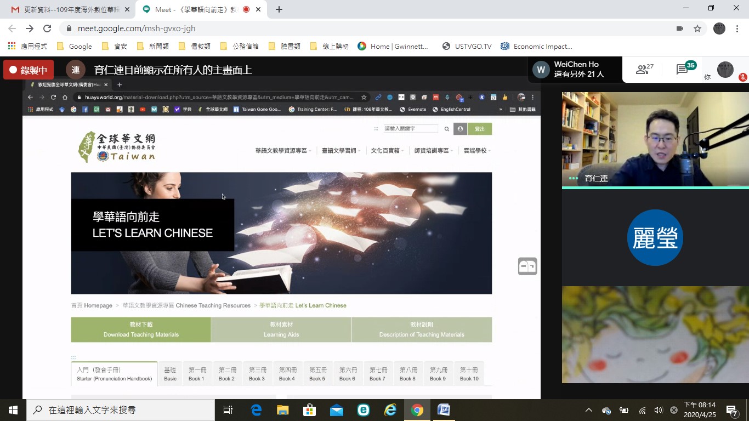Select the Book 5 textbook tab
The width and height of the screenshot is (749, 421).
tap(317, 373)
